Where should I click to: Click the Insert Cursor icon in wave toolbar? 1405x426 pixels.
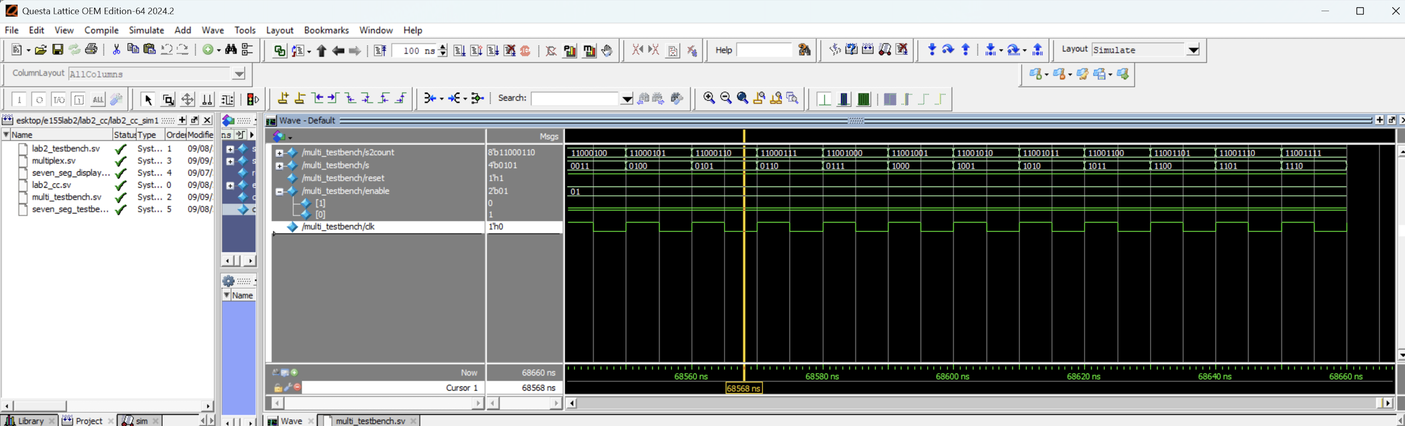pos(283,98)
